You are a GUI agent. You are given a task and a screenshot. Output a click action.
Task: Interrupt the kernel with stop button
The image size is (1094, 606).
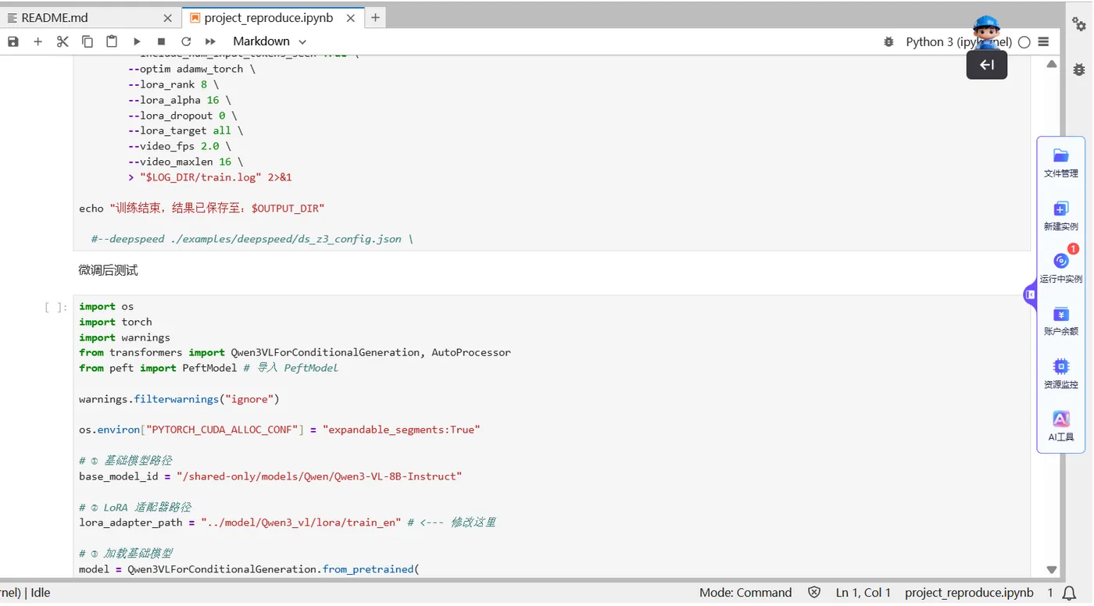(161, 41)
